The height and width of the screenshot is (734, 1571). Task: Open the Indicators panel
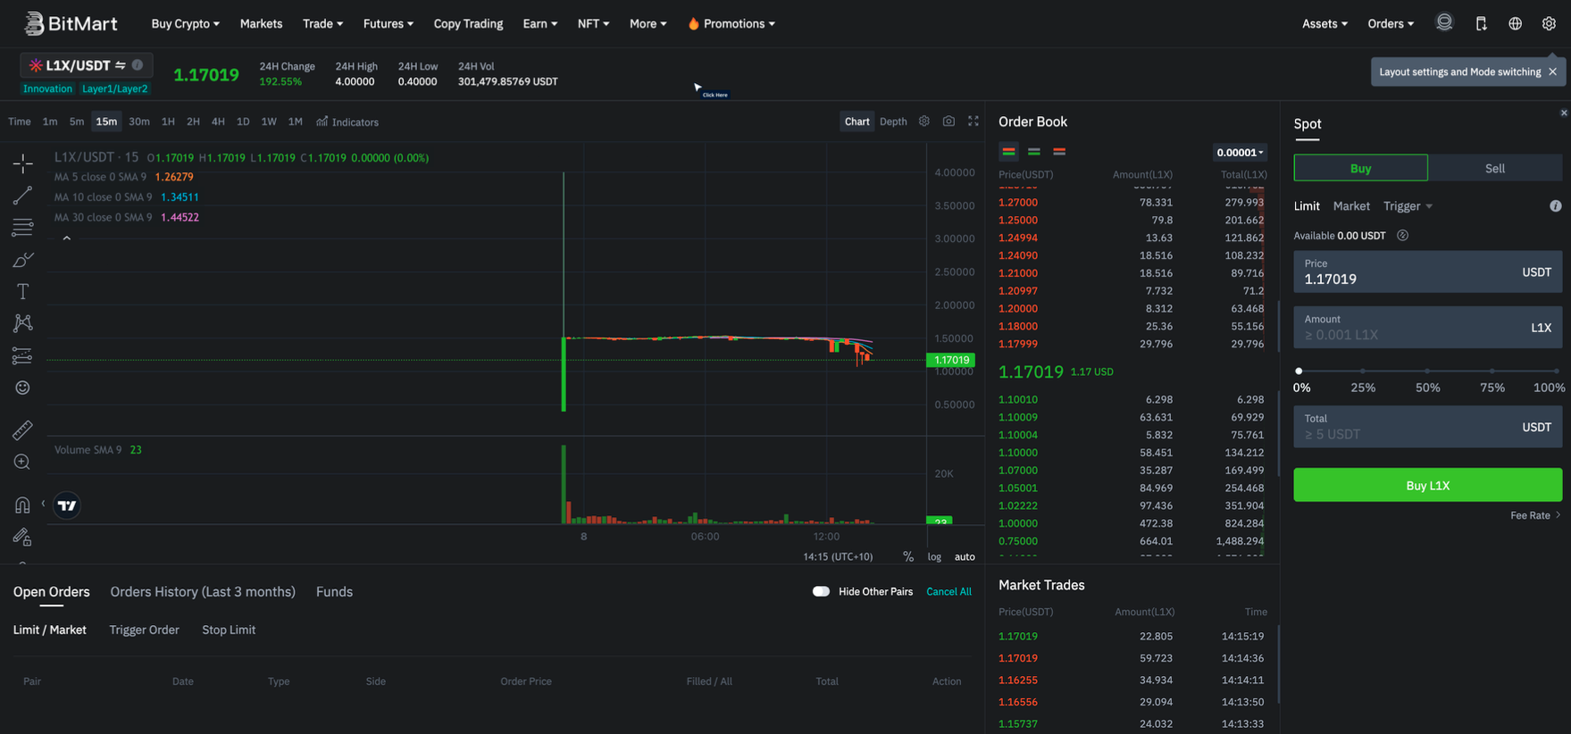[347, 121]
